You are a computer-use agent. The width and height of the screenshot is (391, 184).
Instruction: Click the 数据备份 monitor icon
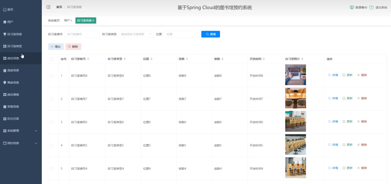coord(352,7)
